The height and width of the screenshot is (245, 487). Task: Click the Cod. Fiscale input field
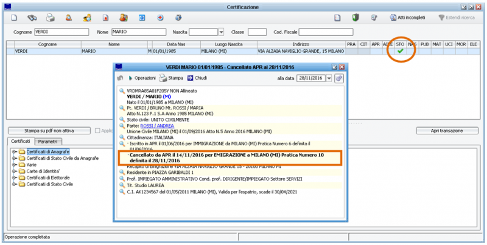click(x=335, y=32)
